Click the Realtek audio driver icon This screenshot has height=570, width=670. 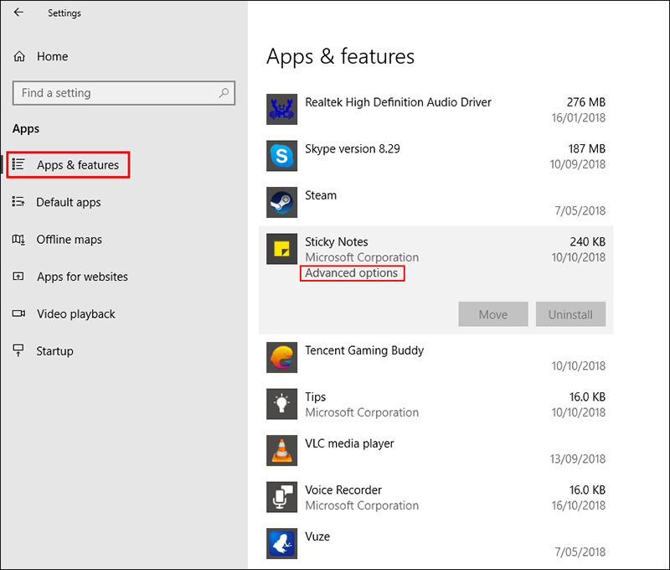point(281,109)
